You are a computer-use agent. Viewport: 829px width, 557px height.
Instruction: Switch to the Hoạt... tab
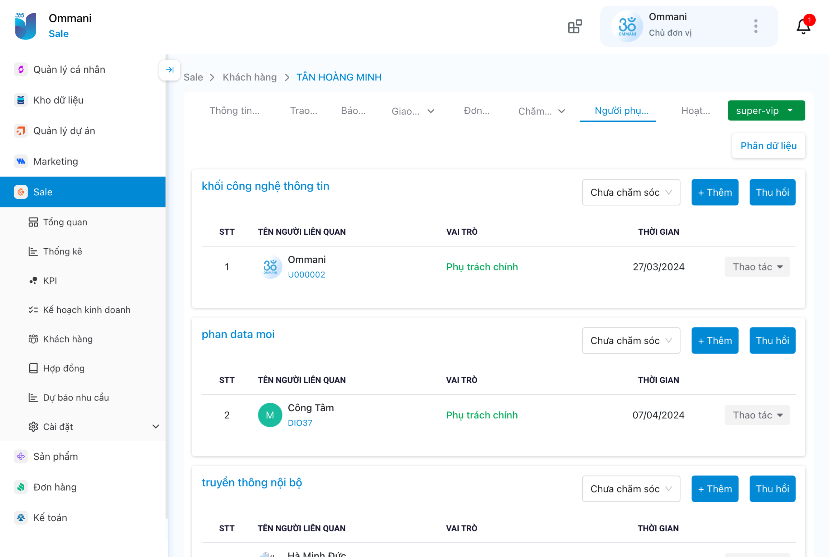695,111
